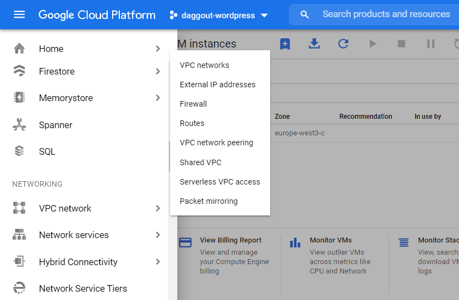The width and height of the screenshot is (459, 300).
Task: Click the Network Service Tiers icon
Action: click(x=19, y=288)
